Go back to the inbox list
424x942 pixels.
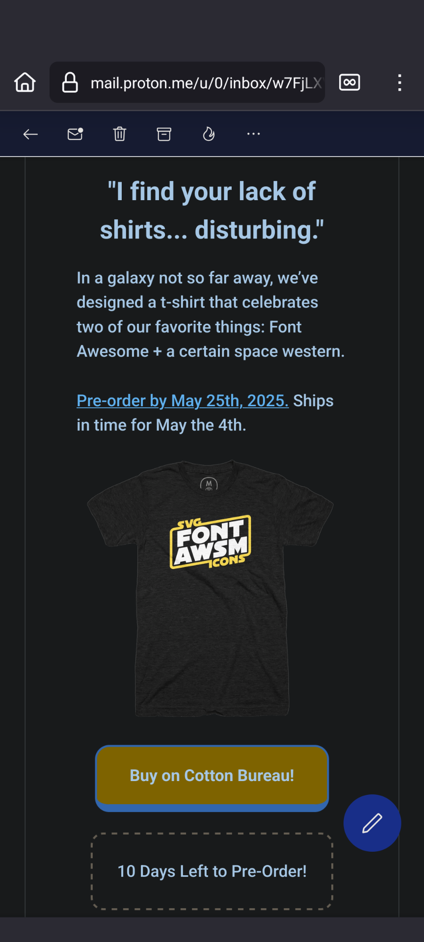tap(30, 134)
